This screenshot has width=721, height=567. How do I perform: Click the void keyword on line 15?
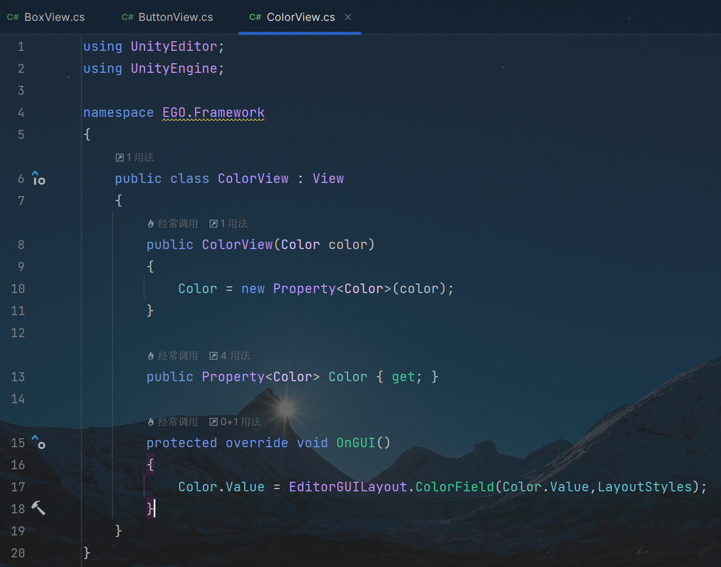(x=312, y=443)
